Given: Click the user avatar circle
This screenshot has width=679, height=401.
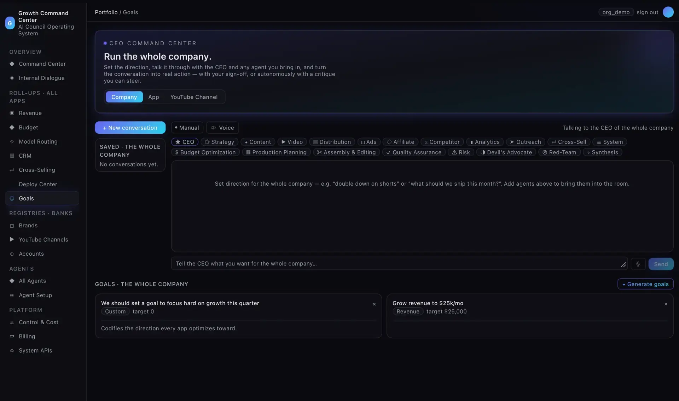Looking at the screenshot, I should tap(668, 12).
